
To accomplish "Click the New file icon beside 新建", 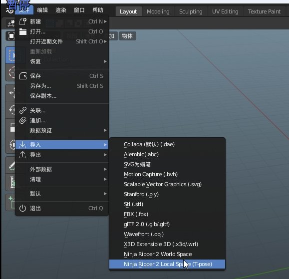I will click(x=23, y=21).
